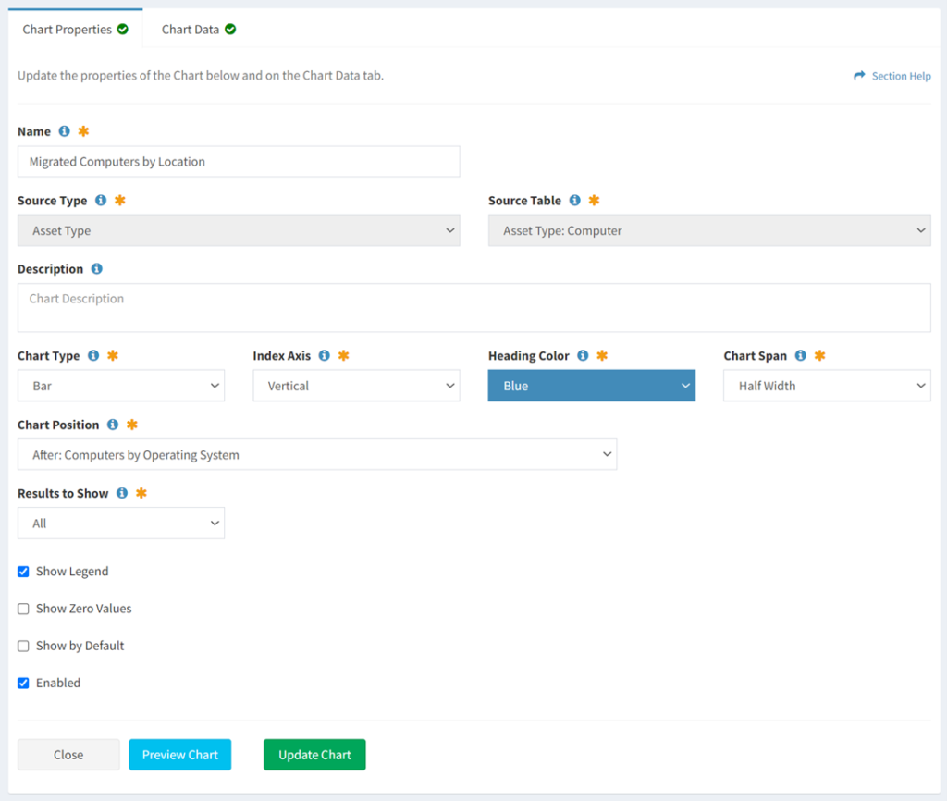947x801 pixels.
Task: Uncheck the Show Legend checkbox
Action: [23, 572]
